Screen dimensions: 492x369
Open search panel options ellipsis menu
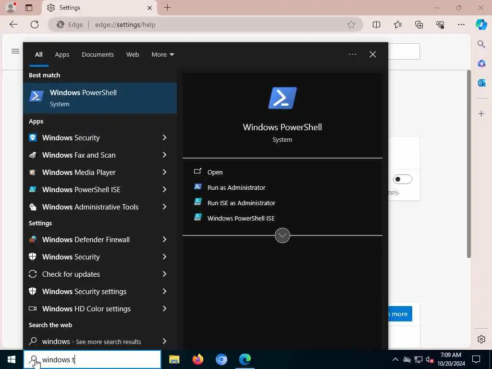point(352,55)
